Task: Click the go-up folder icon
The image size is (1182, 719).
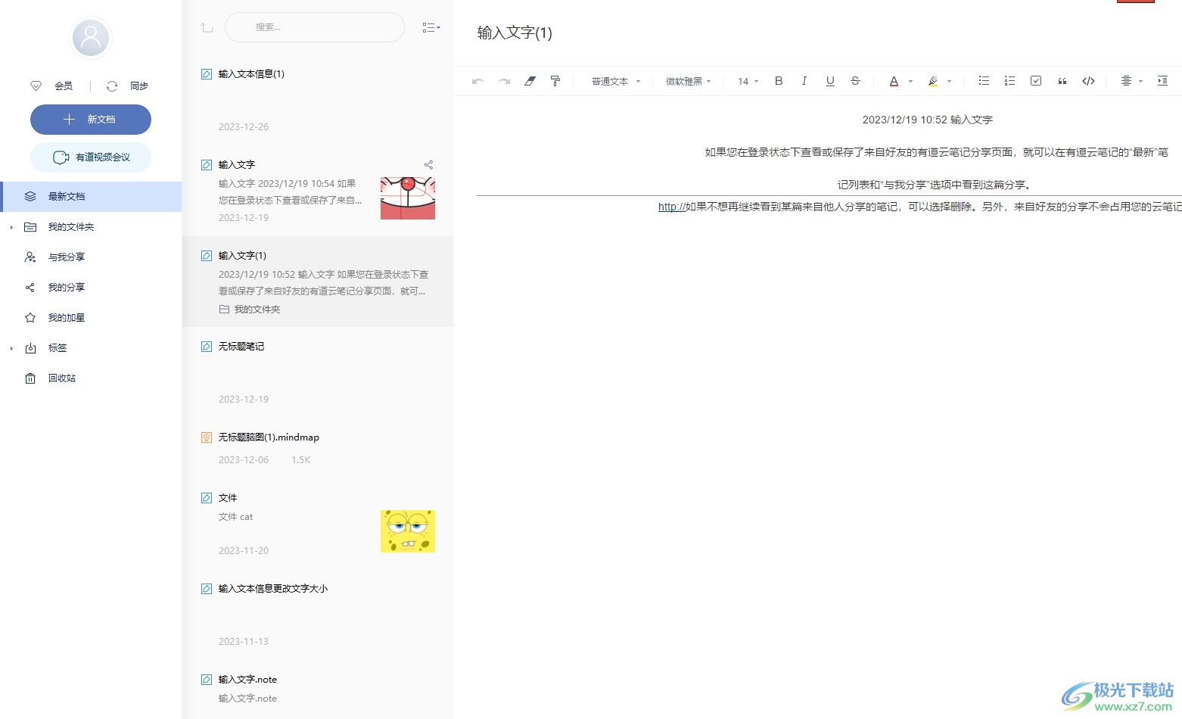Action: [x=207, y=27]
